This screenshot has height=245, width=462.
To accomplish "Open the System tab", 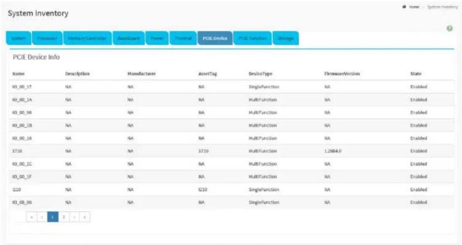I will pos(19,38).
